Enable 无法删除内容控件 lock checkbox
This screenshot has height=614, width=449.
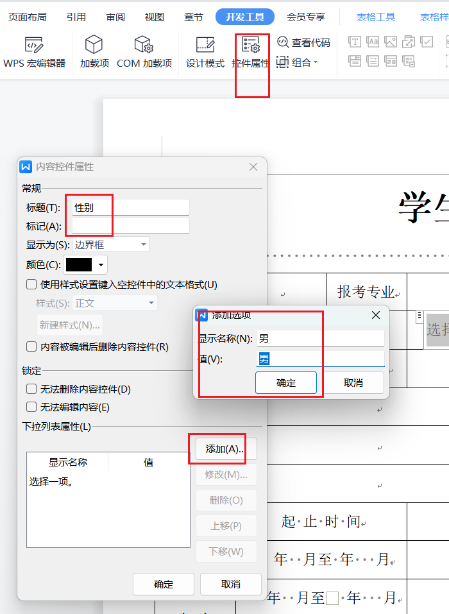31,389
